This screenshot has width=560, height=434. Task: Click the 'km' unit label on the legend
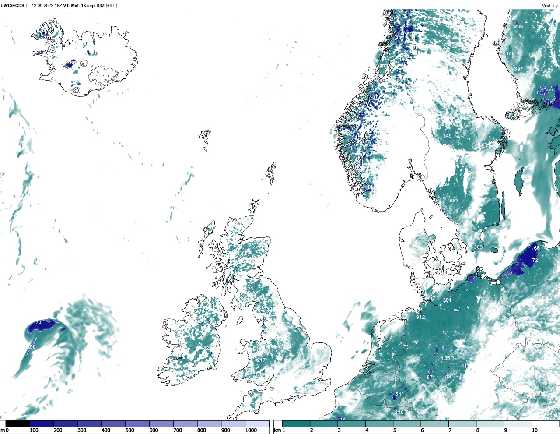point(277,431)
